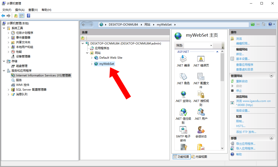The width and height of the screenshot is (278, 167).
Task: Click the home icon in IIS address bar
Action: (264, 24)
